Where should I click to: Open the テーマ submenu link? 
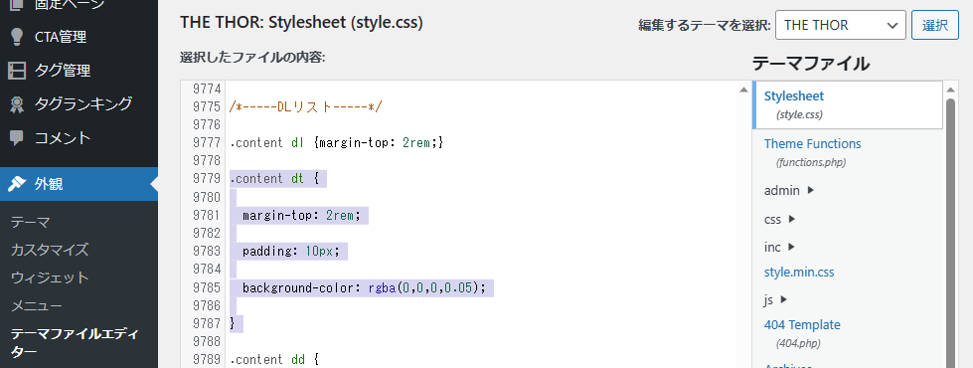click(x=30, y=222)
